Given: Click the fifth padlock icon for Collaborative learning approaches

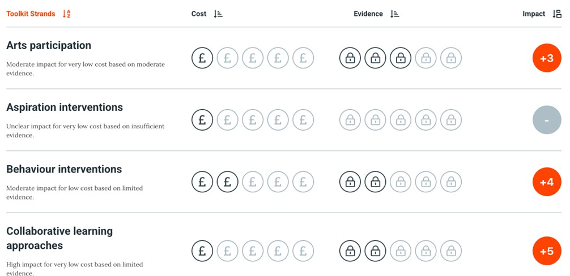Looking at the screenshot, I should [451, 251].
